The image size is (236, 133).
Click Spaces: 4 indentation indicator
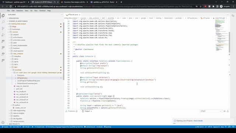coord(216,127)
